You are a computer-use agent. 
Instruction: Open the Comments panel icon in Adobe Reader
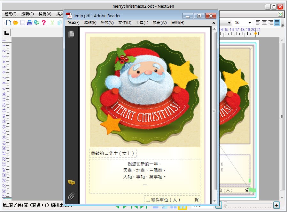[x=71, y=182]
